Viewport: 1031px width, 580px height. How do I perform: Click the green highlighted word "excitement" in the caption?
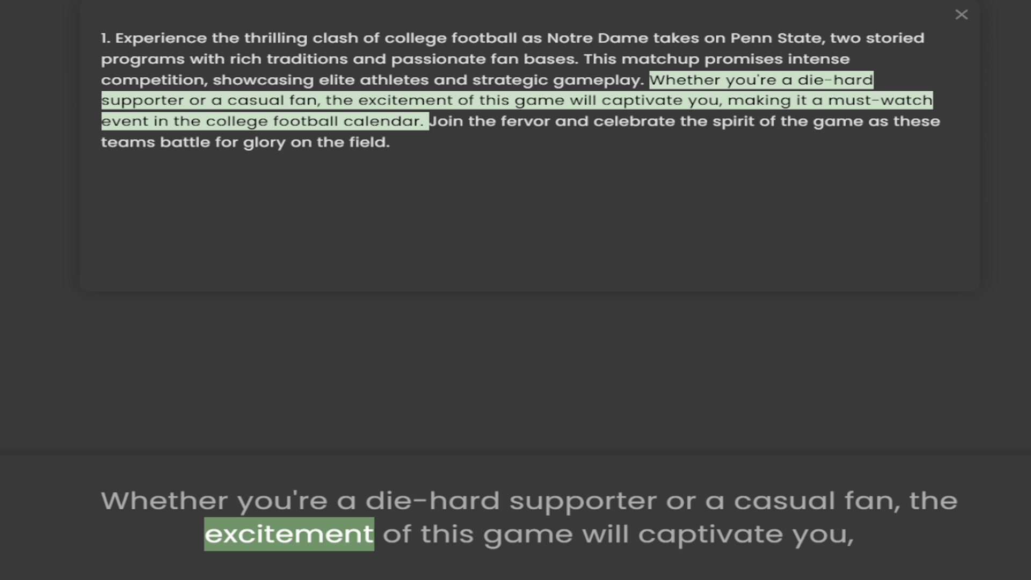[289, 534]
